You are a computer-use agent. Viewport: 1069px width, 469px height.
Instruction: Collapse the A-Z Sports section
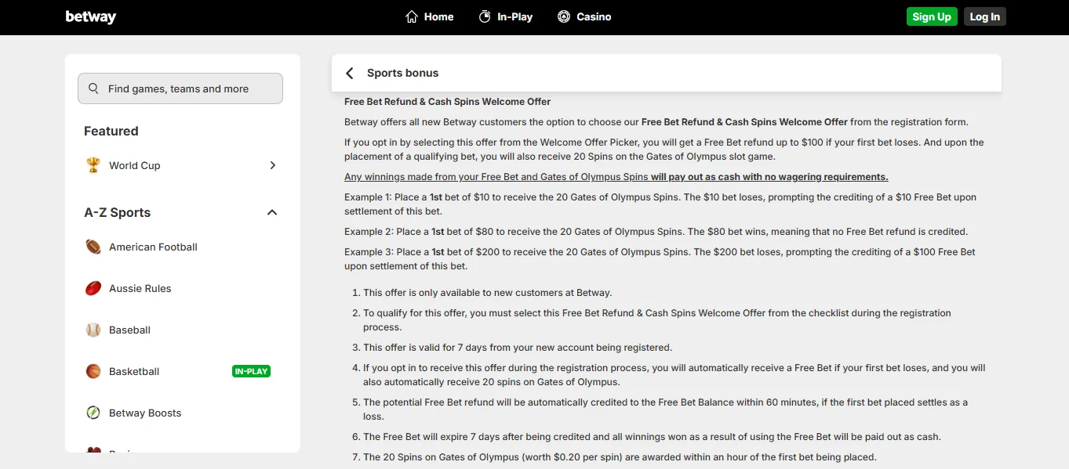[x=272, y=212]
